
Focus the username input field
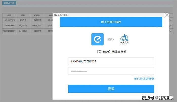click(111, 61)
